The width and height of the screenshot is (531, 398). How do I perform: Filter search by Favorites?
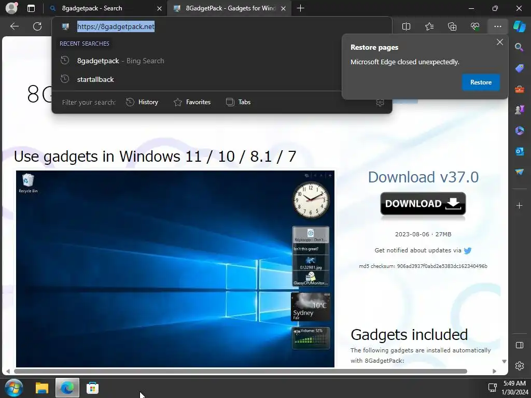(192, 102)
